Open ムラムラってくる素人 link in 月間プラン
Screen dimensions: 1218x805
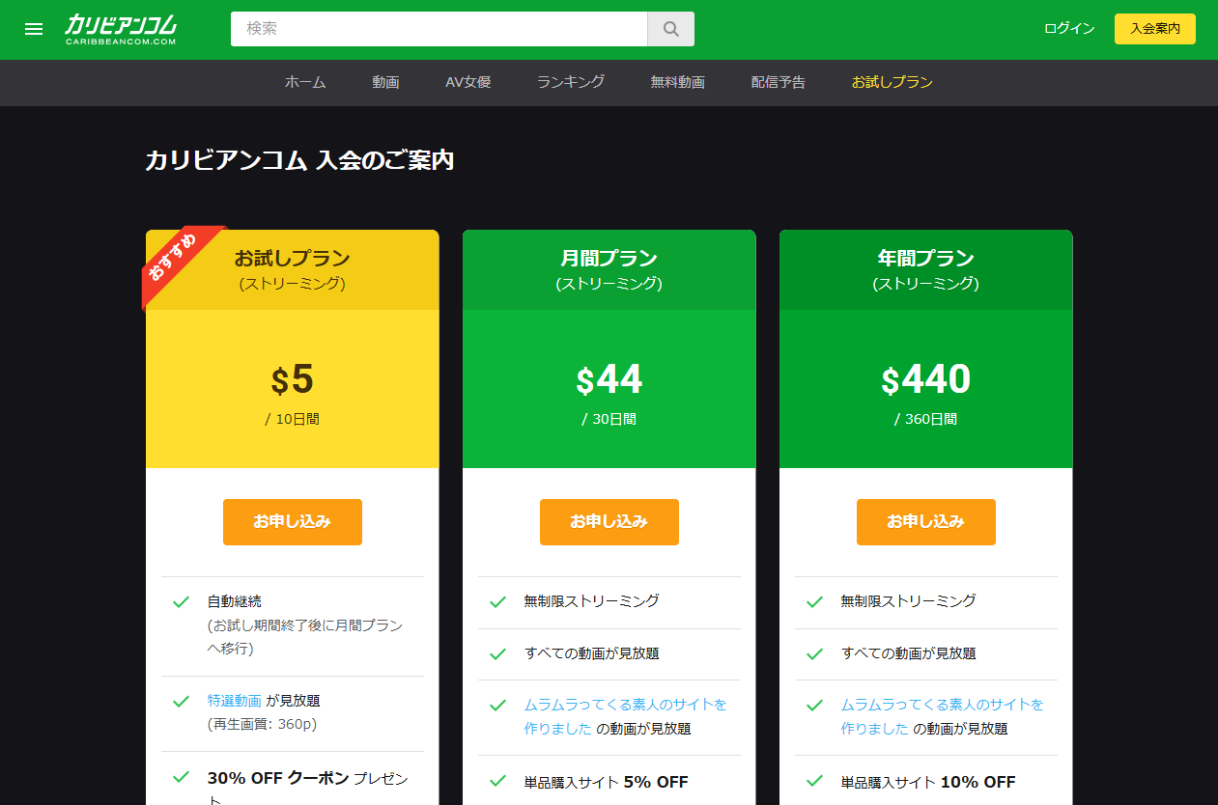626,716
